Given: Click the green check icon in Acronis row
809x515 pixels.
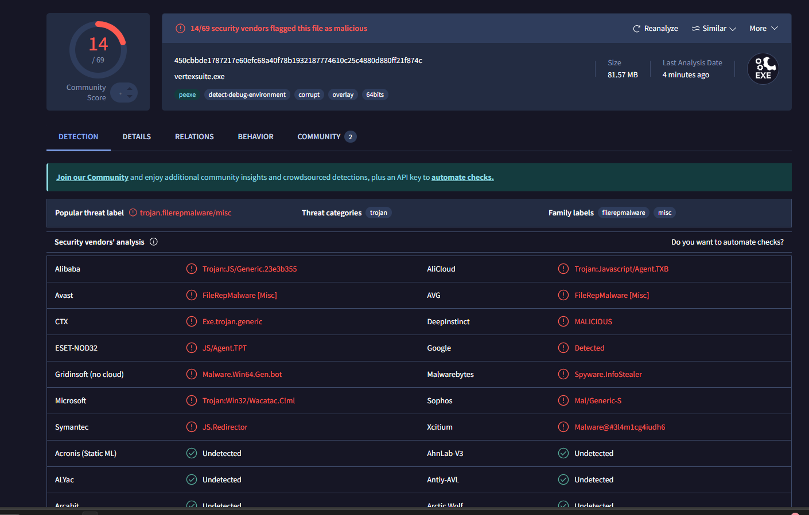Looking at the screenshot, I should tap(192, 453).
